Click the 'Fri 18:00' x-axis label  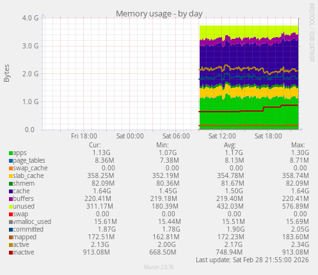pyautogui.click(x=84, y=136)
